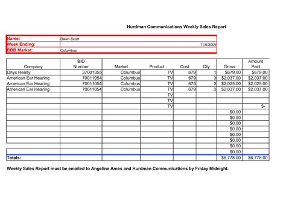Screen dimensions: 286x221
Task: Click the red 'BBB Market:' label
Action: pos(20,50)
